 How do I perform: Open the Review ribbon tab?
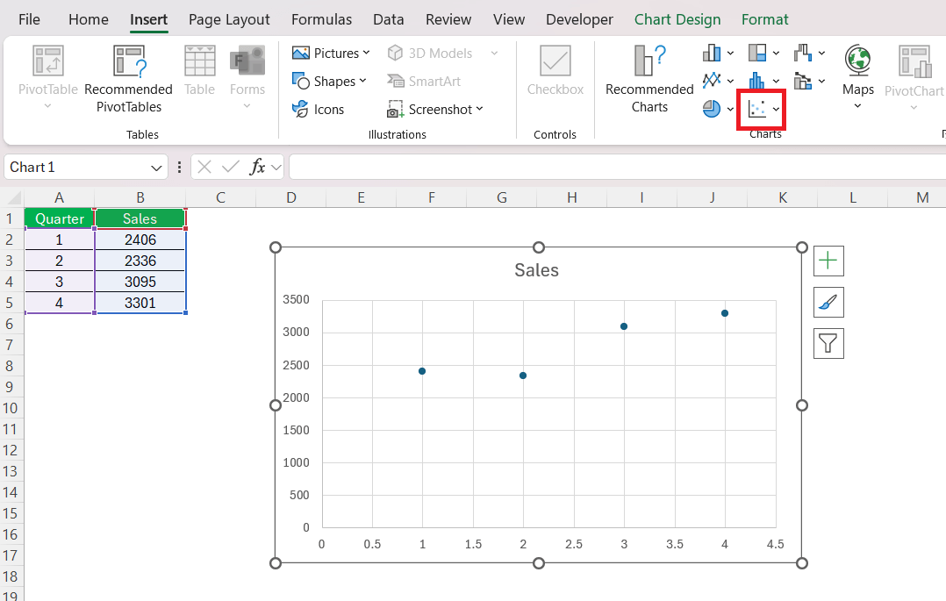tap(448, 19)
